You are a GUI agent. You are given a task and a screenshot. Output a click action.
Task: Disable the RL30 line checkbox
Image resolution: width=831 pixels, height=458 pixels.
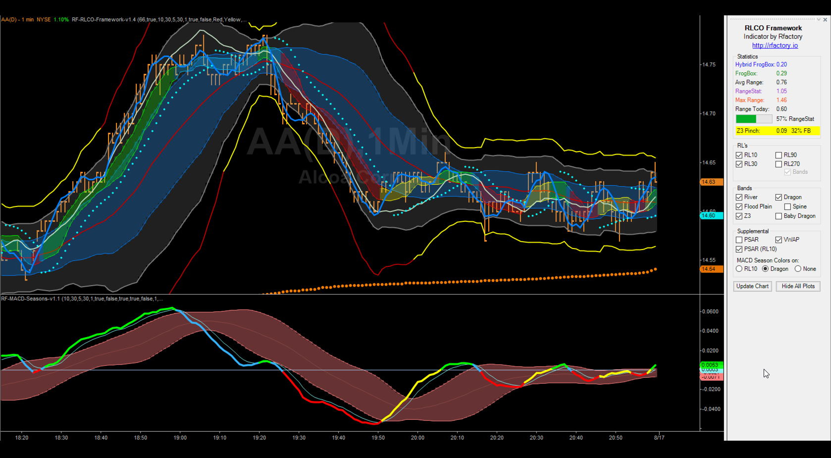pyautogui.click(x=739, y=164)
